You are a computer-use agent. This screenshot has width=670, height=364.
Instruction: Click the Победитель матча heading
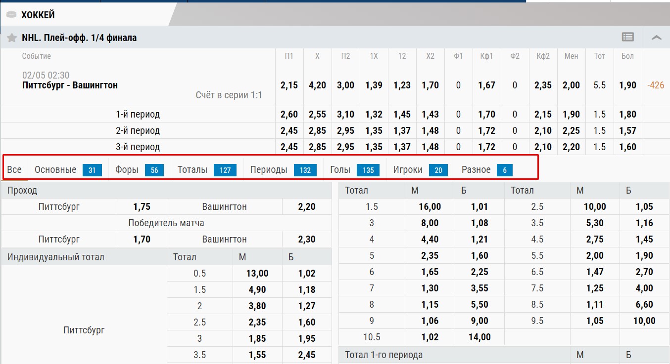[x=166, y=223]
